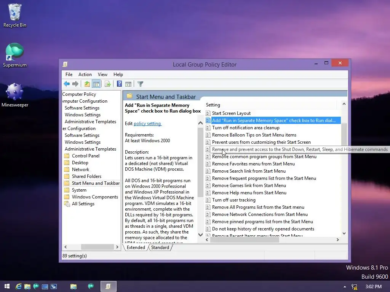This screenshot has width=390, height=292.
Task: Click the Up One Level folder icon
Action: [87, 84]
